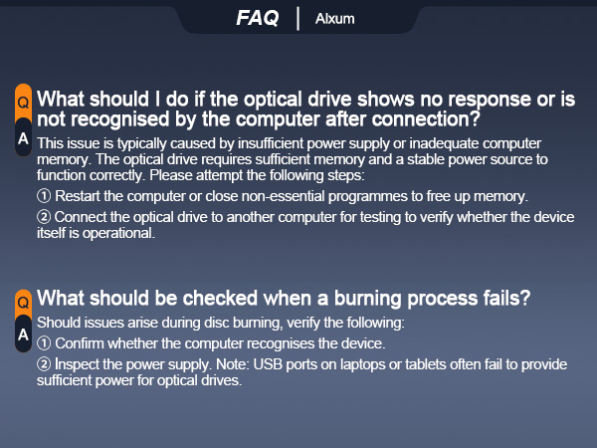Click the "Inspect the power supply" note text

coord(298,372)
